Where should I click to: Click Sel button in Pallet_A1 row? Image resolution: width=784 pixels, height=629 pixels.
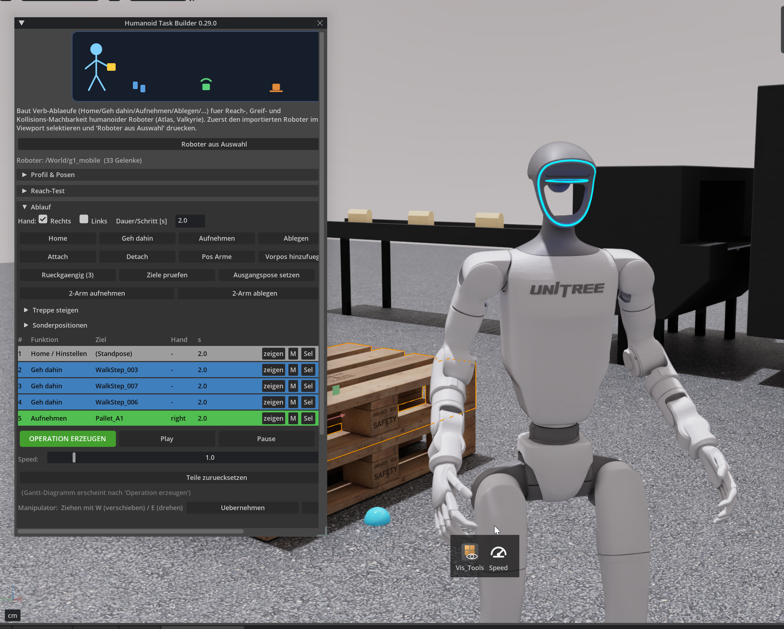308,418
